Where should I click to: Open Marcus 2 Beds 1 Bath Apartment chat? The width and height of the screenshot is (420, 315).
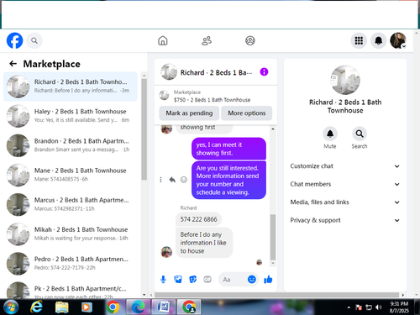pyautogui.click(x=71, y=204)
